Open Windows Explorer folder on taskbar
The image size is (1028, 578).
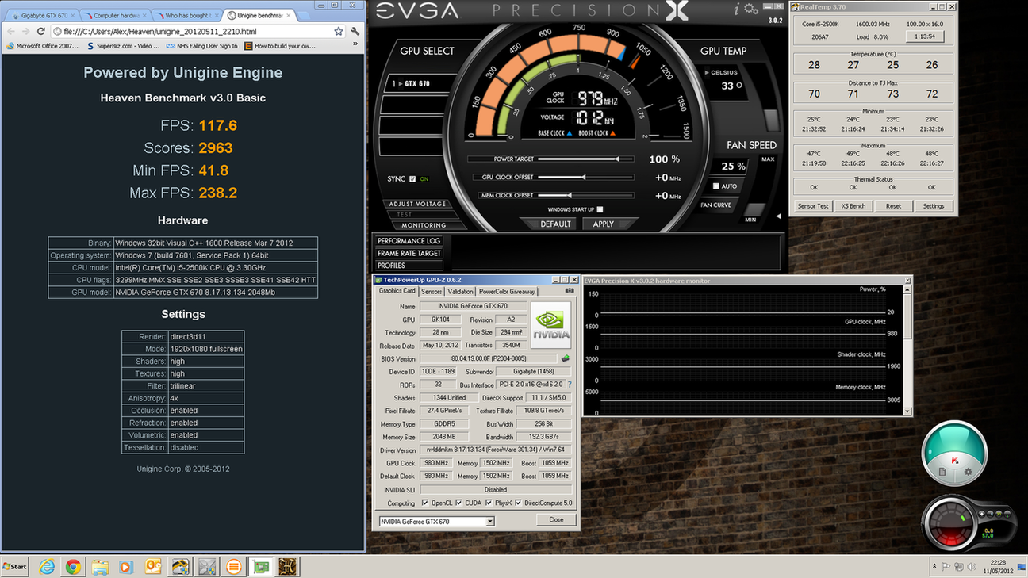click(x=100, y=566)
